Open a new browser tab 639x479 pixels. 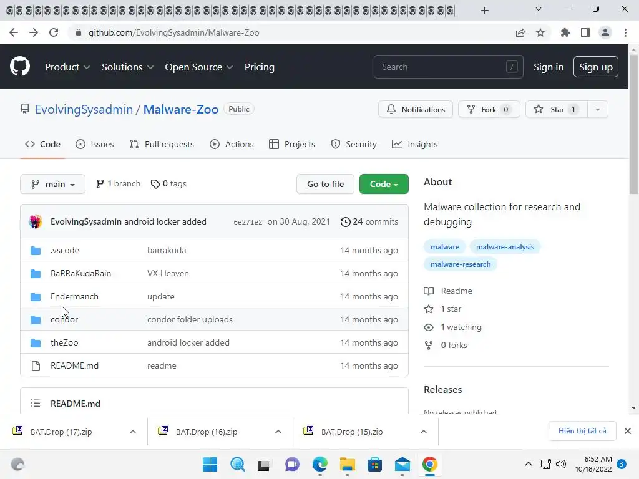click(484, 11)
